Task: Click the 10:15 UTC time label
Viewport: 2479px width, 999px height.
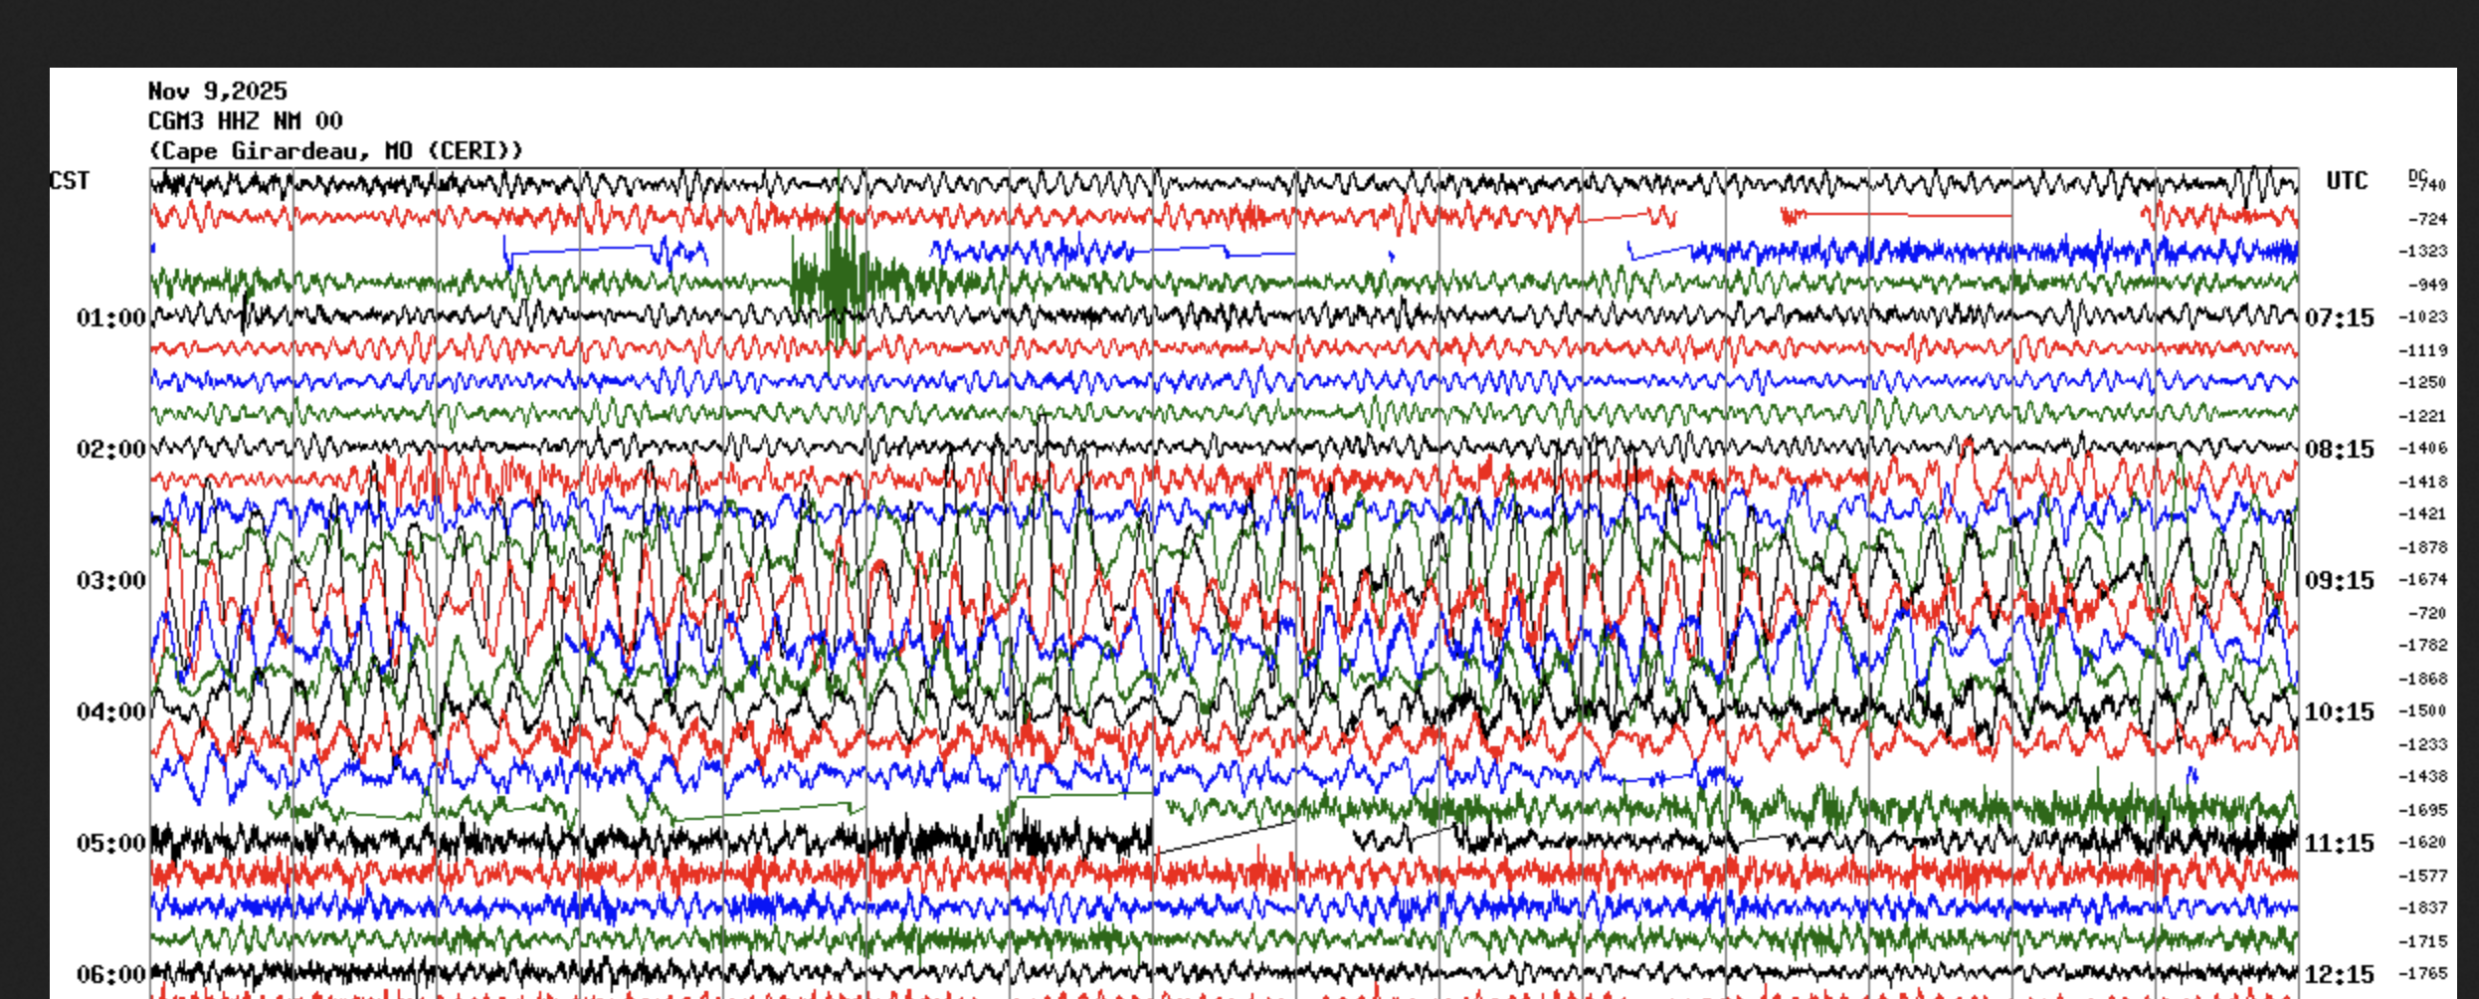Action: click(2339, 712)
